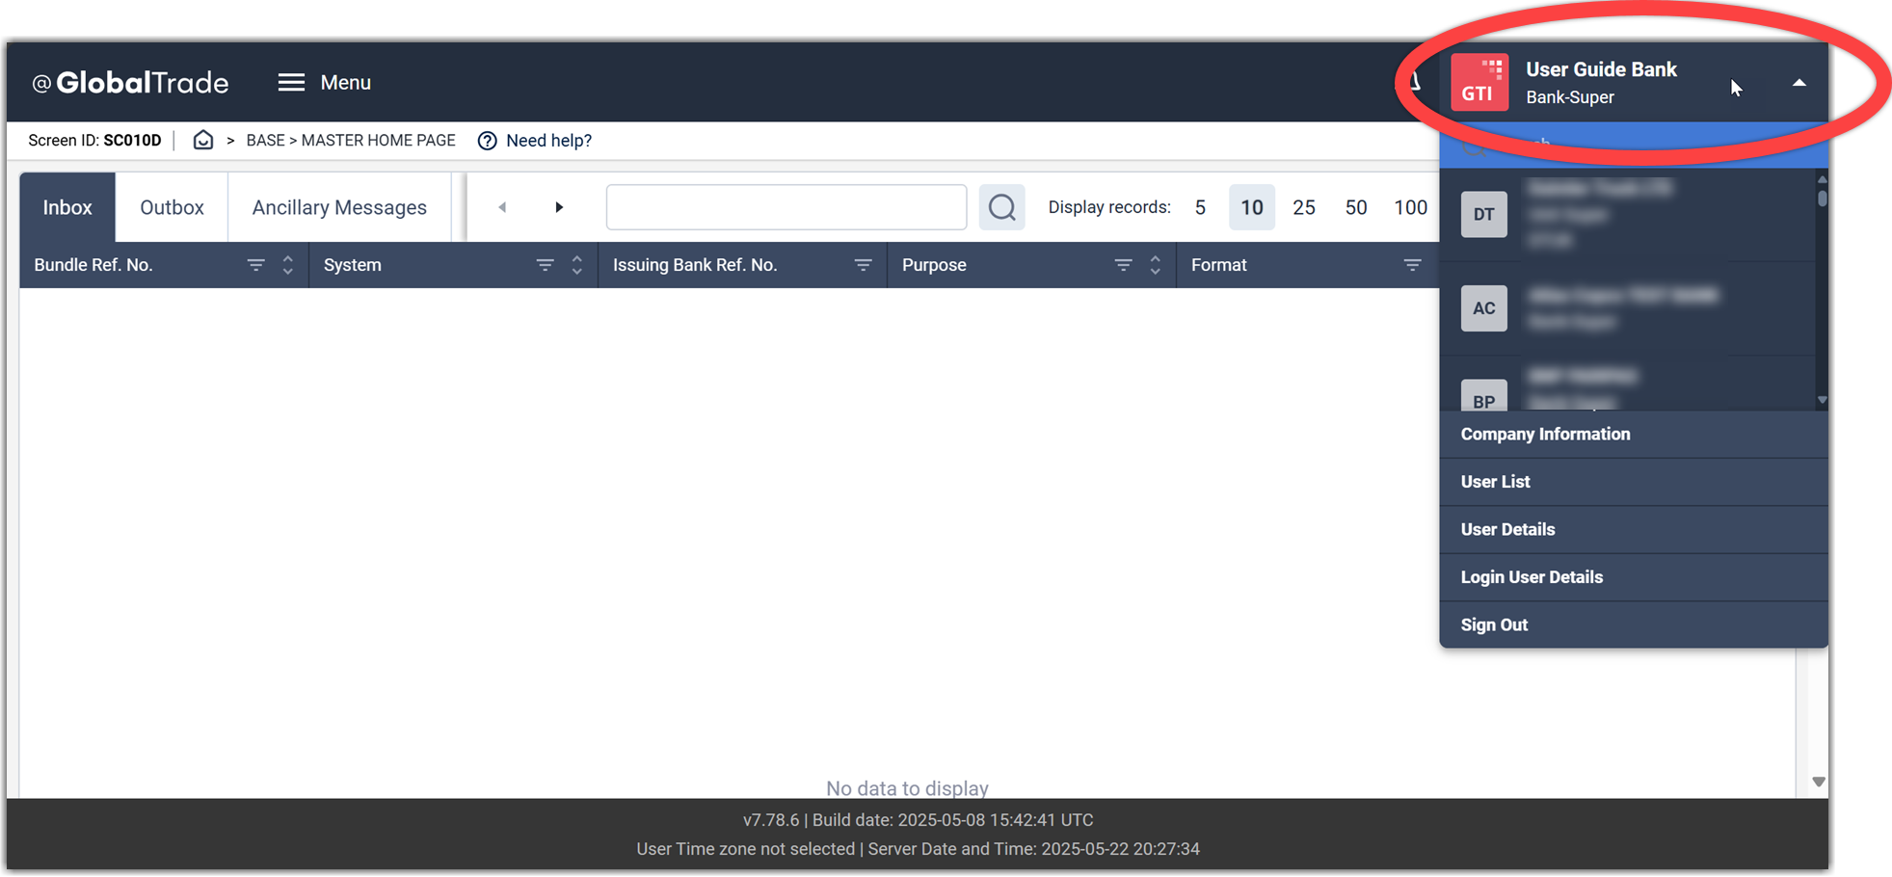Filter the Format column
Viewport: 1892px width, 877px height.
point(1412,265)
